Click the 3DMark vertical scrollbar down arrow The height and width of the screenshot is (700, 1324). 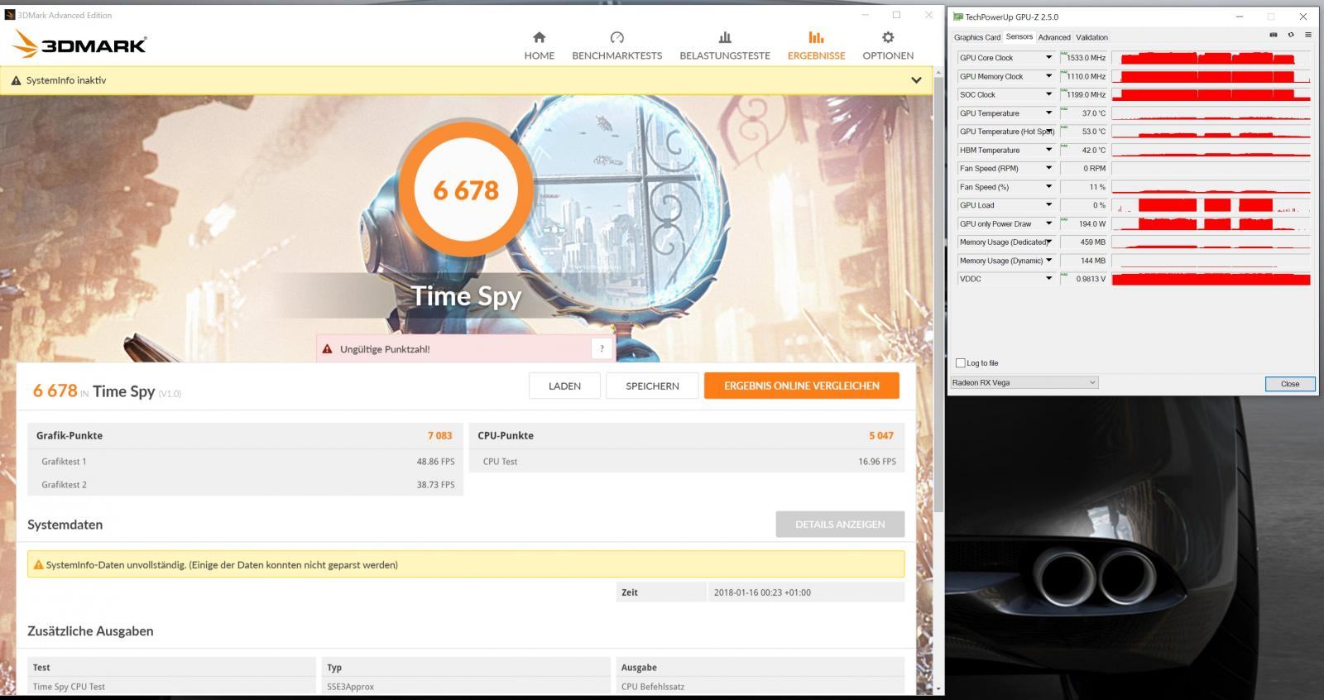point(938,688)
